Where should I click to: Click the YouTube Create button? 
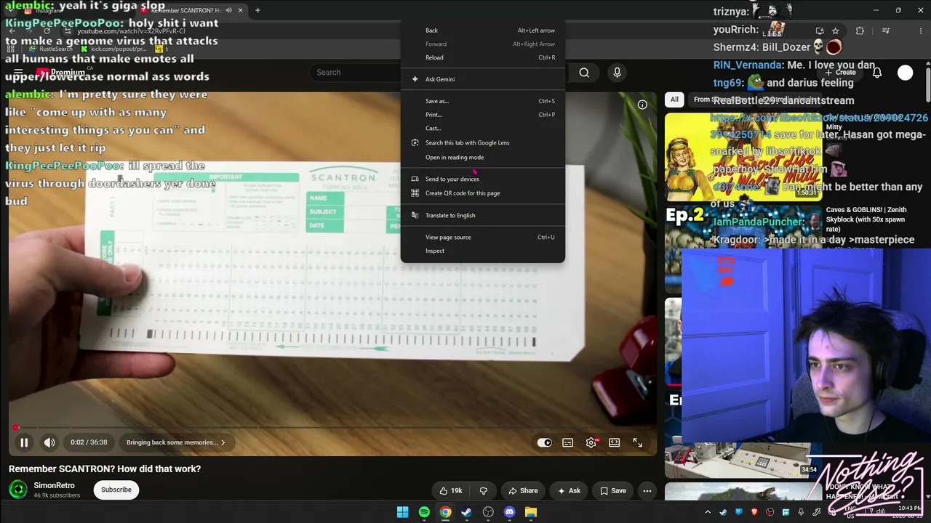(841, 73)
